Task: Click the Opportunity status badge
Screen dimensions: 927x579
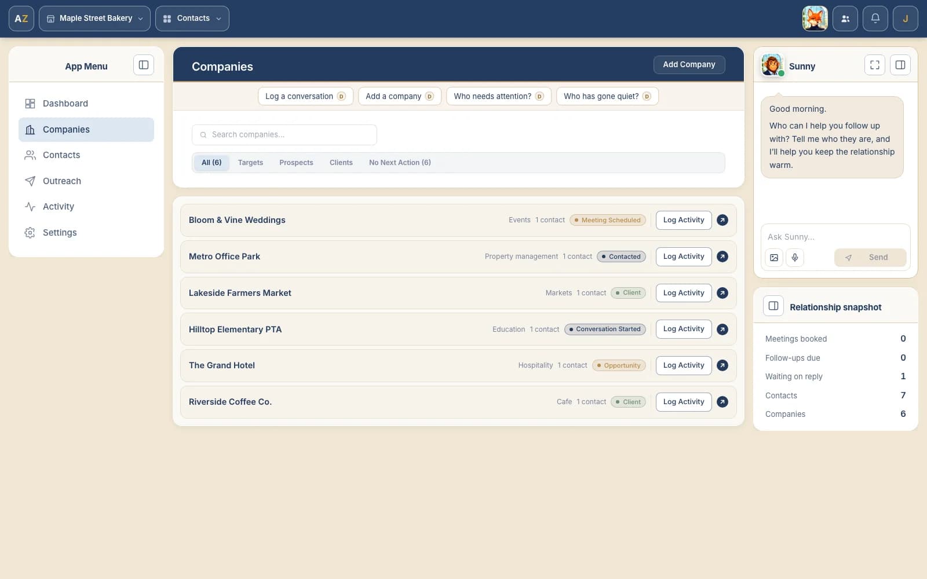Action: pyautogui.click(x=619, y=365)
